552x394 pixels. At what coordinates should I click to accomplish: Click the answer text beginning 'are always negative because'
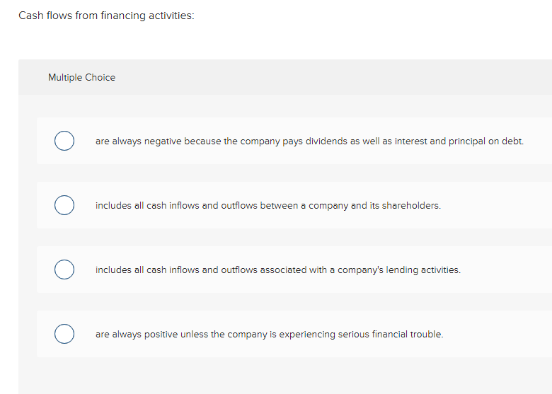(x=309, y=141)
